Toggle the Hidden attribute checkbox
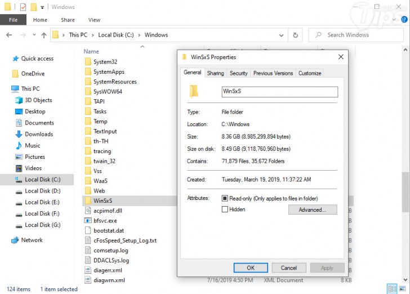Screen dimensions: 410x294 225,210
